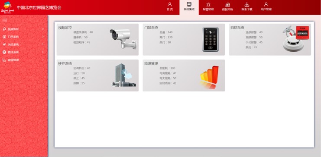Image resolution: width=321 pixels, height=157 pixels.
Task: Click the orange bar chart energy image
Action: click(x=209, y=77)
